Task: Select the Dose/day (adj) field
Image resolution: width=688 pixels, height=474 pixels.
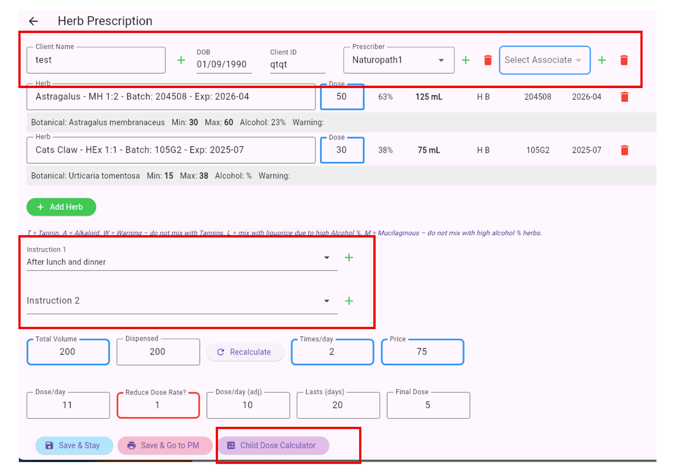Action: (248, 405)
